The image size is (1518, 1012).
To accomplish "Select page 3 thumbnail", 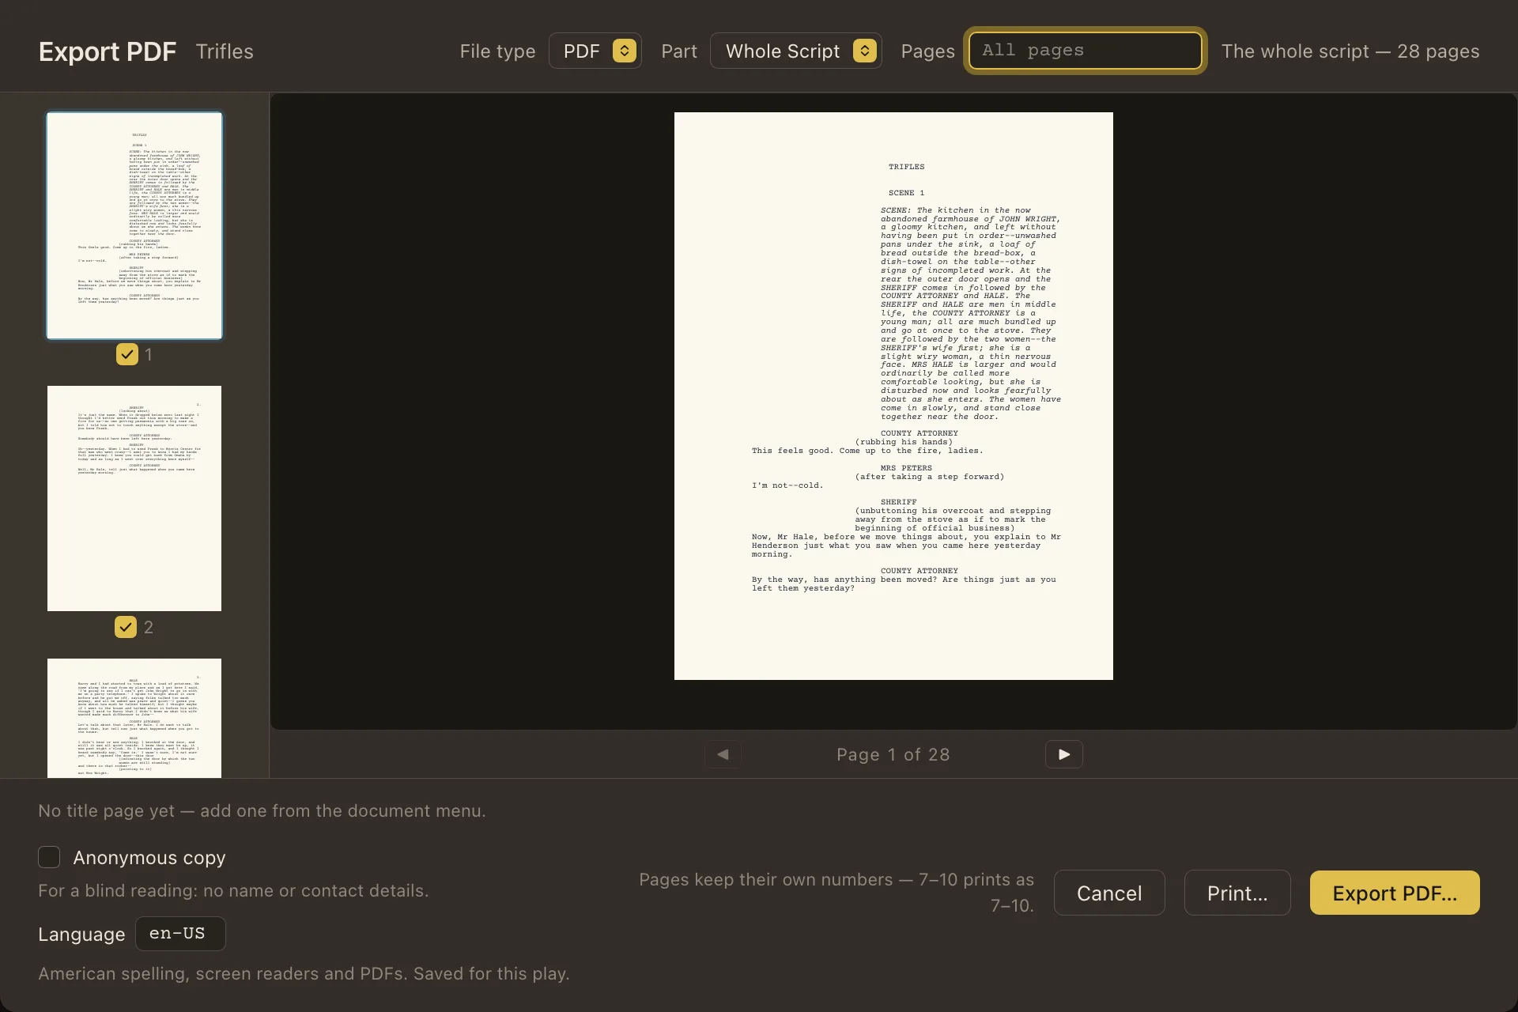I will click(x=134, y=718).
